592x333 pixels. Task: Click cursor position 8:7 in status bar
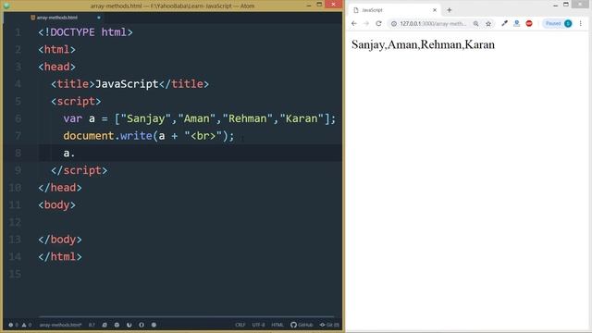point(92,325)
